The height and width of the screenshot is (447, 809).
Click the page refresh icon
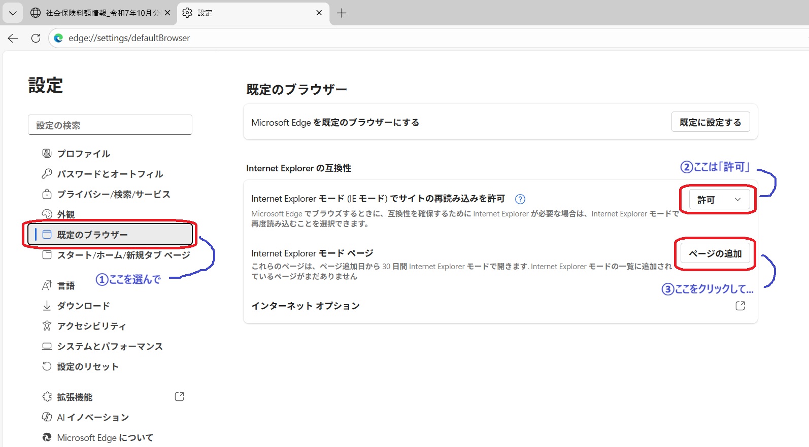coord(36,38)
